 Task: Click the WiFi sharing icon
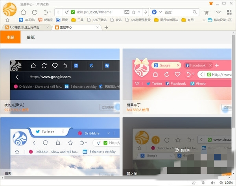pos(218,12)
